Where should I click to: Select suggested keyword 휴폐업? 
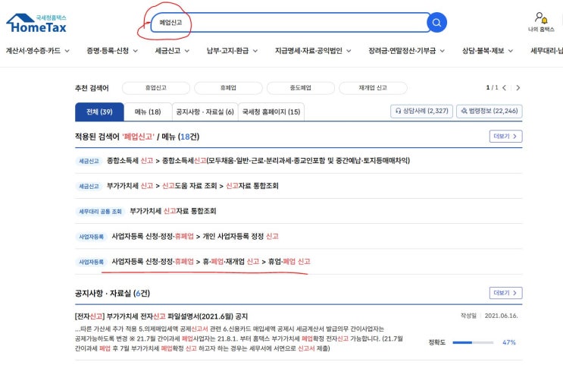(228, 88)
